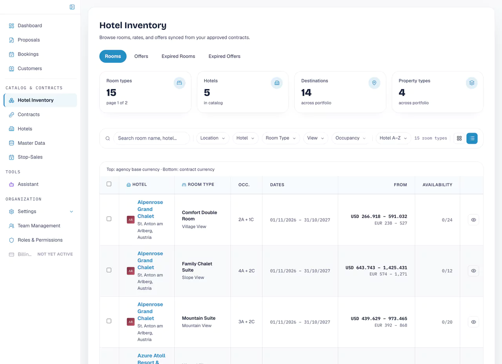Open the Customers page
Image resolution: width=502 pixels, height=364 pixels.
(40, 68)
